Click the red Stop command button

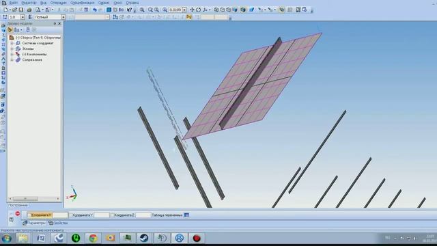[x=17, y=214]
